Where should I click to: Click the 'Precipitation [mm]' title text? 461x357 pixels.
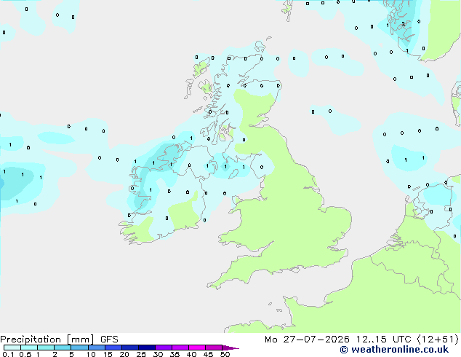(47, 340)
